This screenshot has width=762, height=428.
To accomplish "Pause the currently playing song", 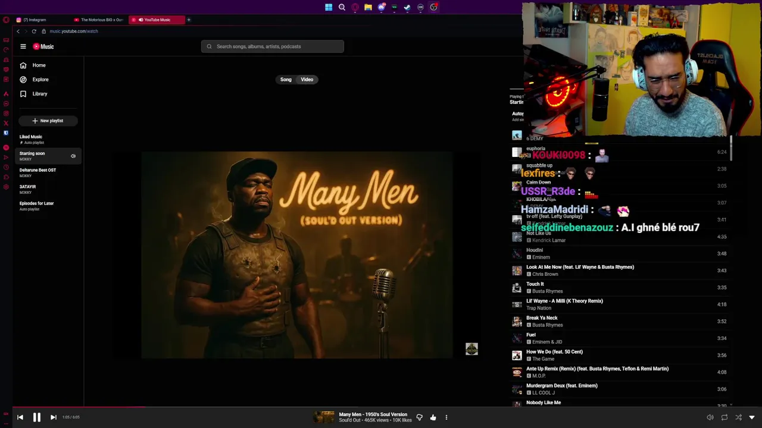I will [x=36, y=417].
